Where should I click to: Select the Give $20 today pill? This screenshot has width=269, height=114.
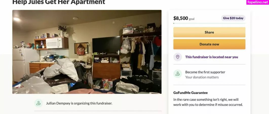tap(233, 18)
